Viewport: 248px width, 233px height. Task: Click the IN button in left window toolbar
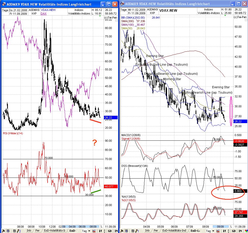click(116, 231)
